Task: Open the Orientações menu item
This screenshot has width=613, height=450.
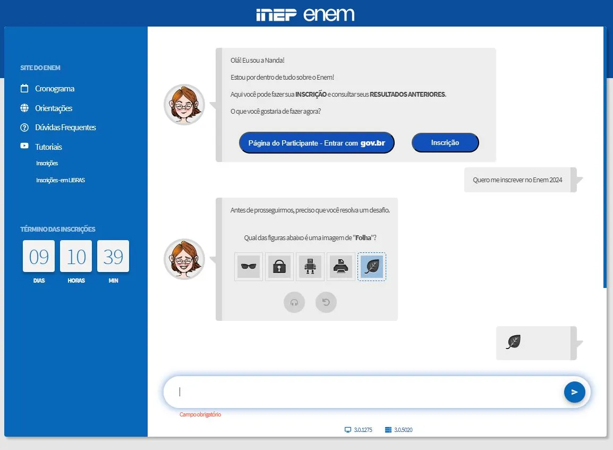Action: point(54,108)
